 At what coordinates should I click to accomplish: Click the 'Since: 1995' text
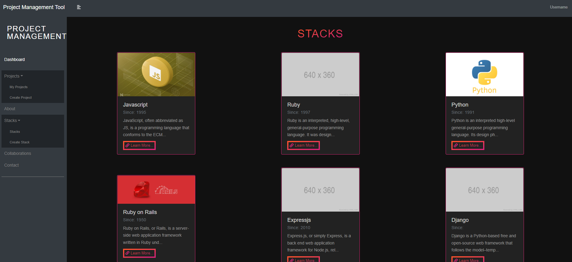tap(135, 112)
